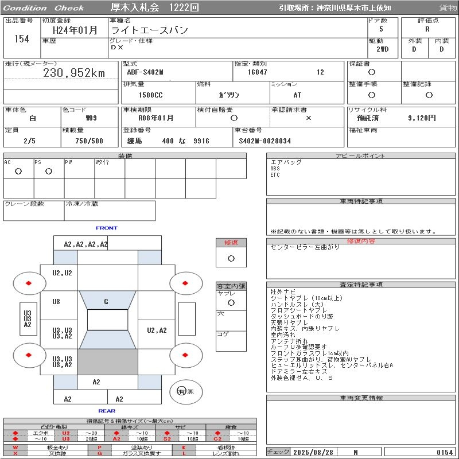The image size is (459, 459).
Task: Click the auction name 厚木入札会 1222回
Action: tap(154, 7)
